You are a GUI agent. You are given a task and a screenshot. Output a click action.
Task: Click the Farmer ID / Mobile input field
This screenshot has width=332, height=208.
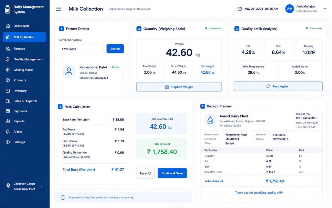click(81, 49)
